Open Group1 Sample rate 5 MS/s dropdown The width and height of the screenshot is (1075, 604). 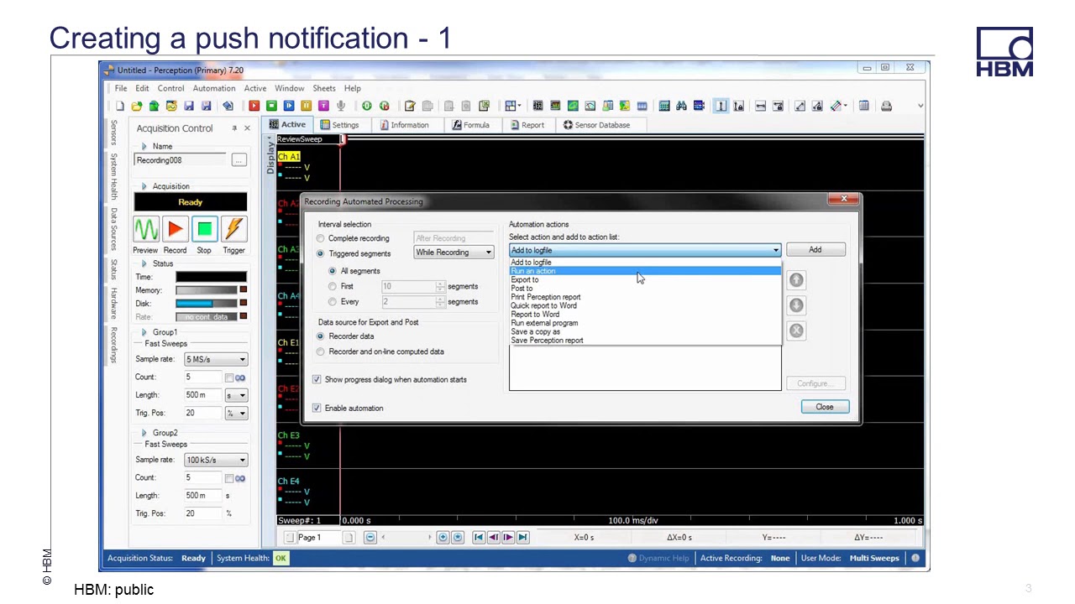[x=216, y=359]
